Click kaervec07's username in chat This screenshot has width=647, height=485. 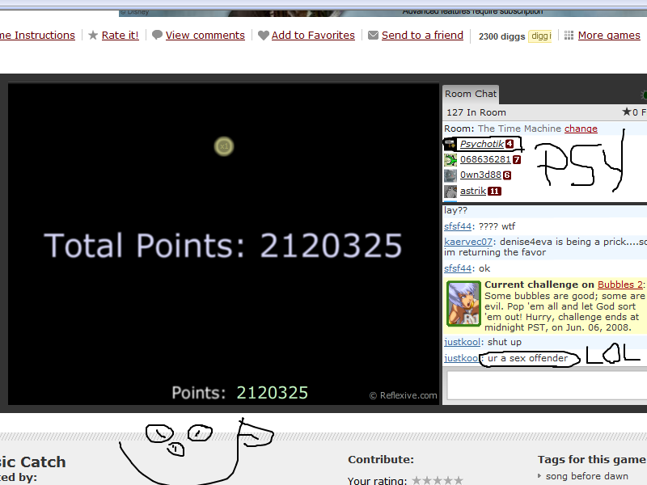click(468, 242)
